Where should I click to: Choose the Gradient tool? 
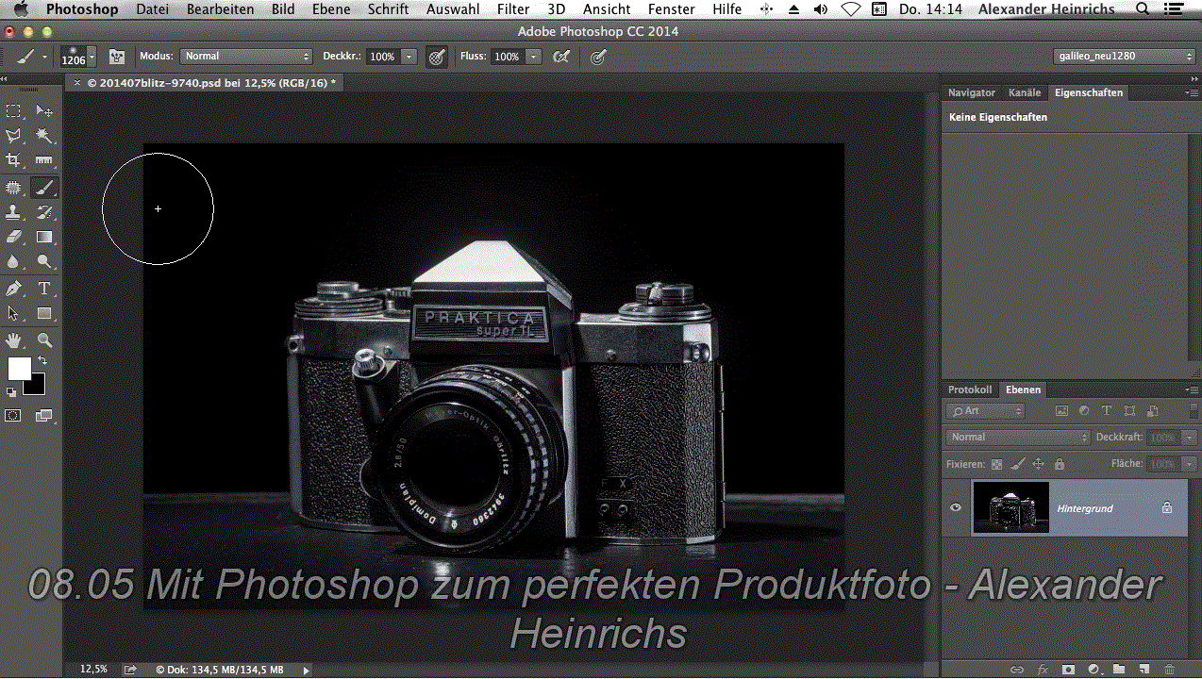(43, 238)
